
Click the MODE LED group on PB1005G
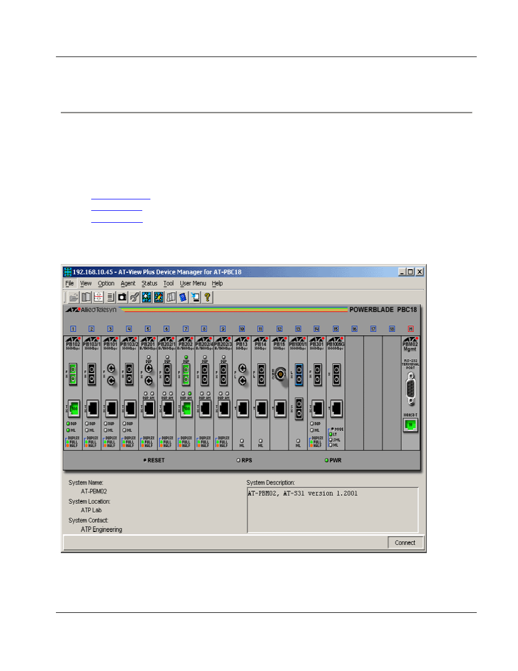[x=337, y=437]
